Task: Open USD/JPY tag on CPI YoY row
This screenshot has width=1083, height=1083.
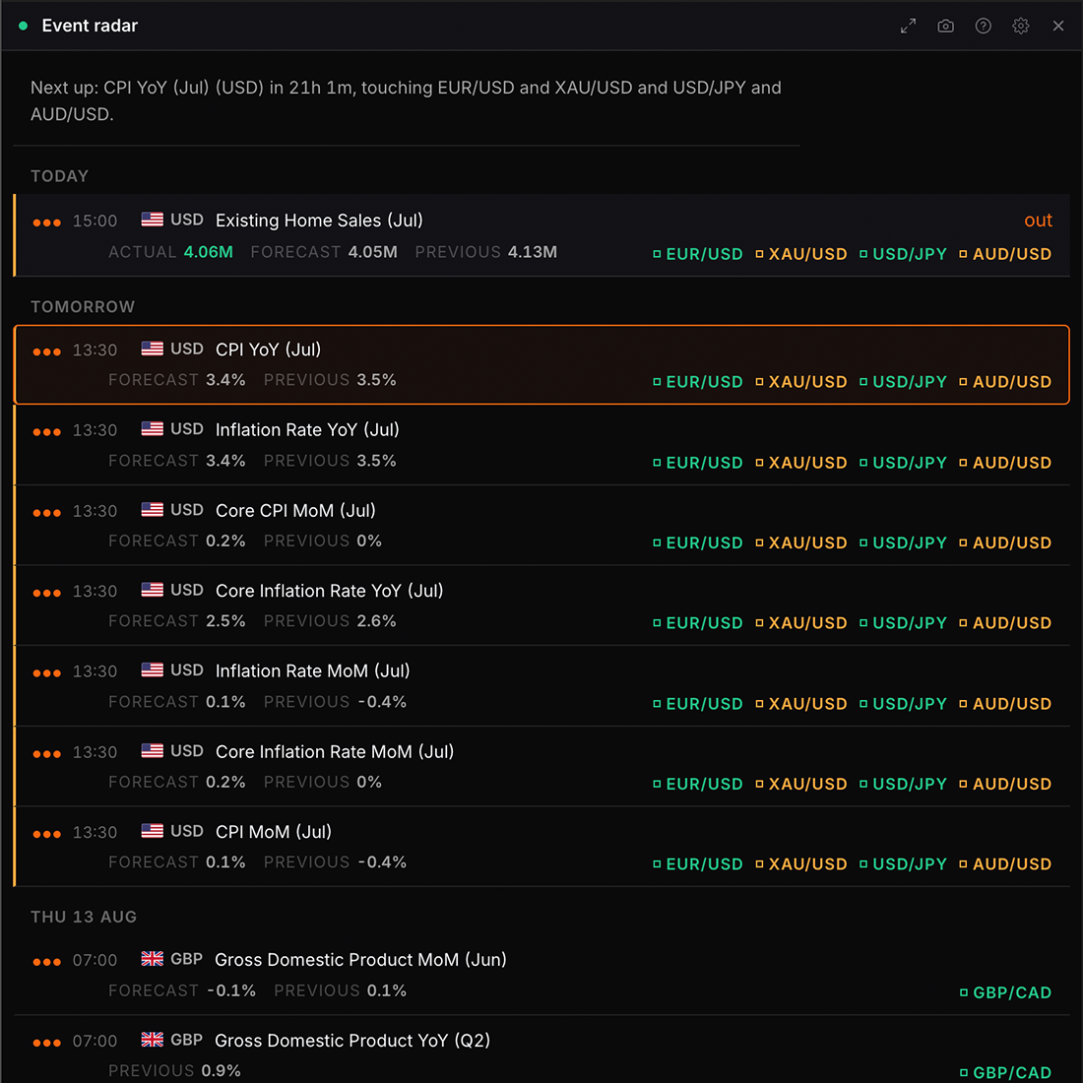Action: pos(903,382)
